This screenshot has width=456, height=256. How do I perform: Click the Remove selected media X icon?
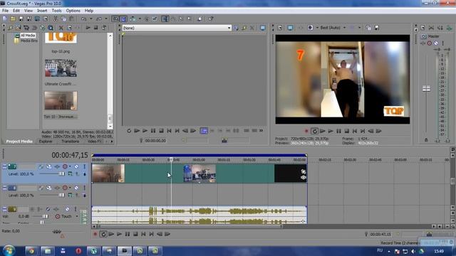click(x=61, y=28)
